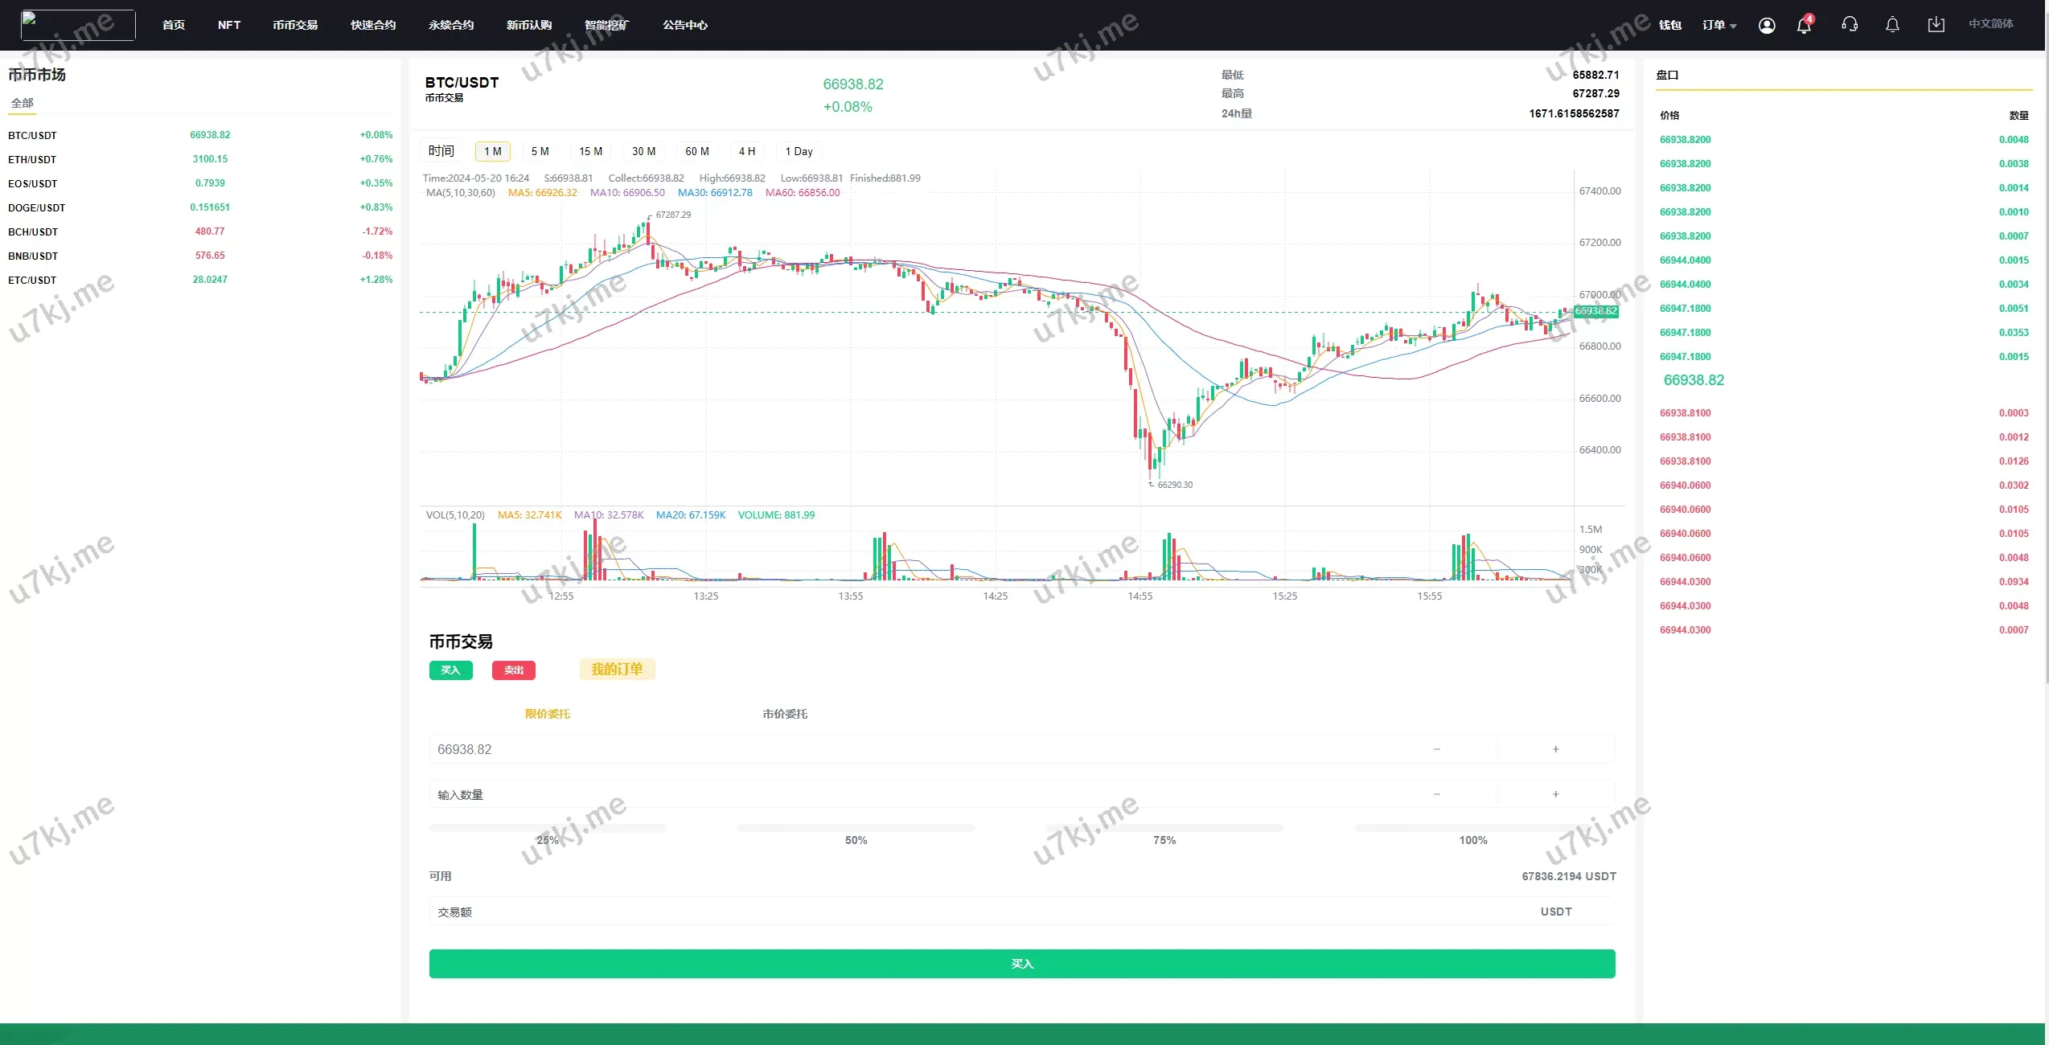The height and width of the screenshot is (1045, 2049).
Task: Click the download app icon
Action: [x=1936, y=25]
